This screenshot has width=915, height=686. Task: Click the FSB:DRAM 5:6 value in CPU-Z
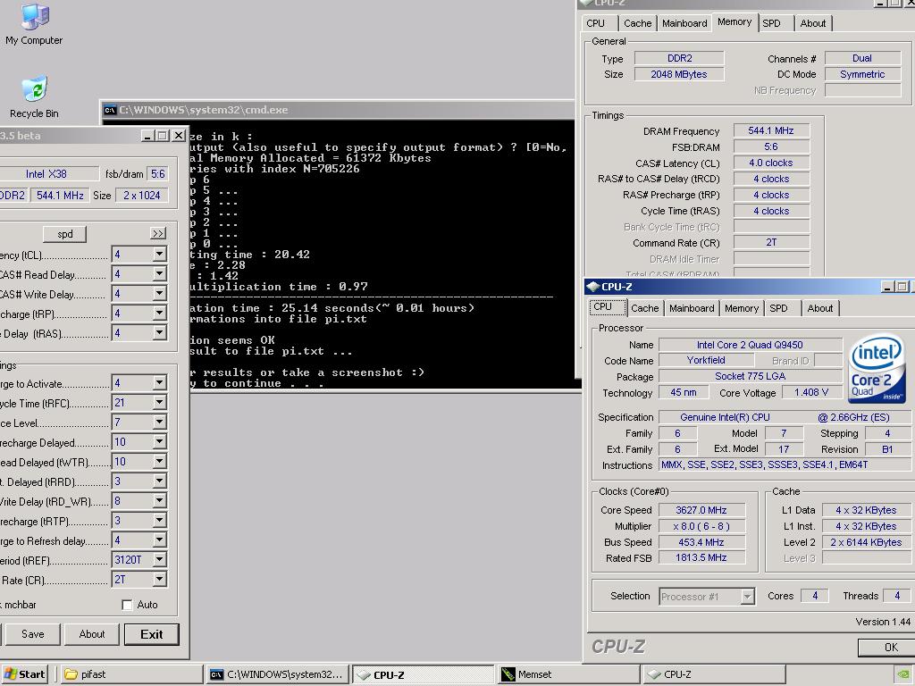pyautogui.click(x=771, y=147)
